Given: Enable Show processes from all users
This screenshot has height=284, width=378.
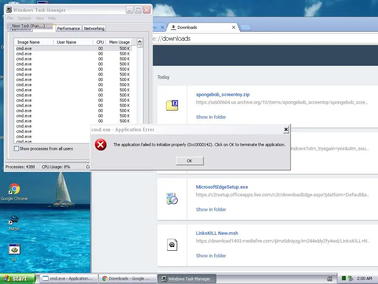Looking at the screenshot, I should click(x=16, y=149).
